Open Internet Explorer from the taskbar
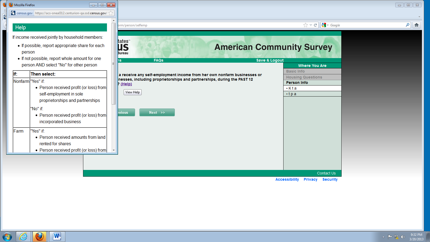Screen dimensions: 430x242 (x=23, y=237)
